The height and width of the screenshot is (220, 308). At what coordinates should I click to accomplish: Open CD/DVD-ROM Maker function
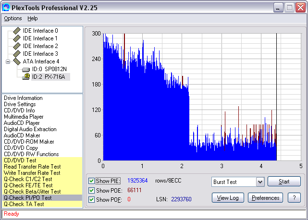(29, 142)
